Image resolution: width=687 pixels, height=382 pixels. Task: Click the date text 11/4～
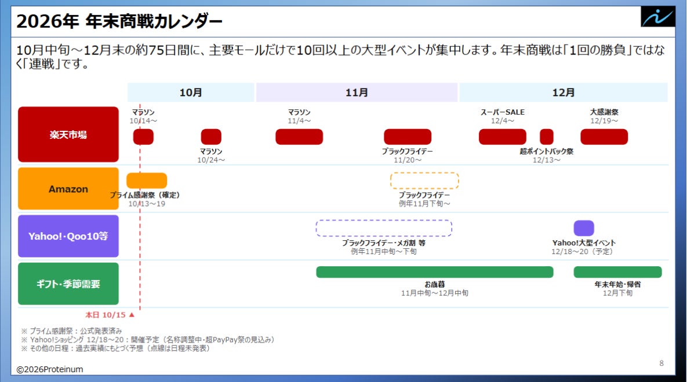pos(299,121)
